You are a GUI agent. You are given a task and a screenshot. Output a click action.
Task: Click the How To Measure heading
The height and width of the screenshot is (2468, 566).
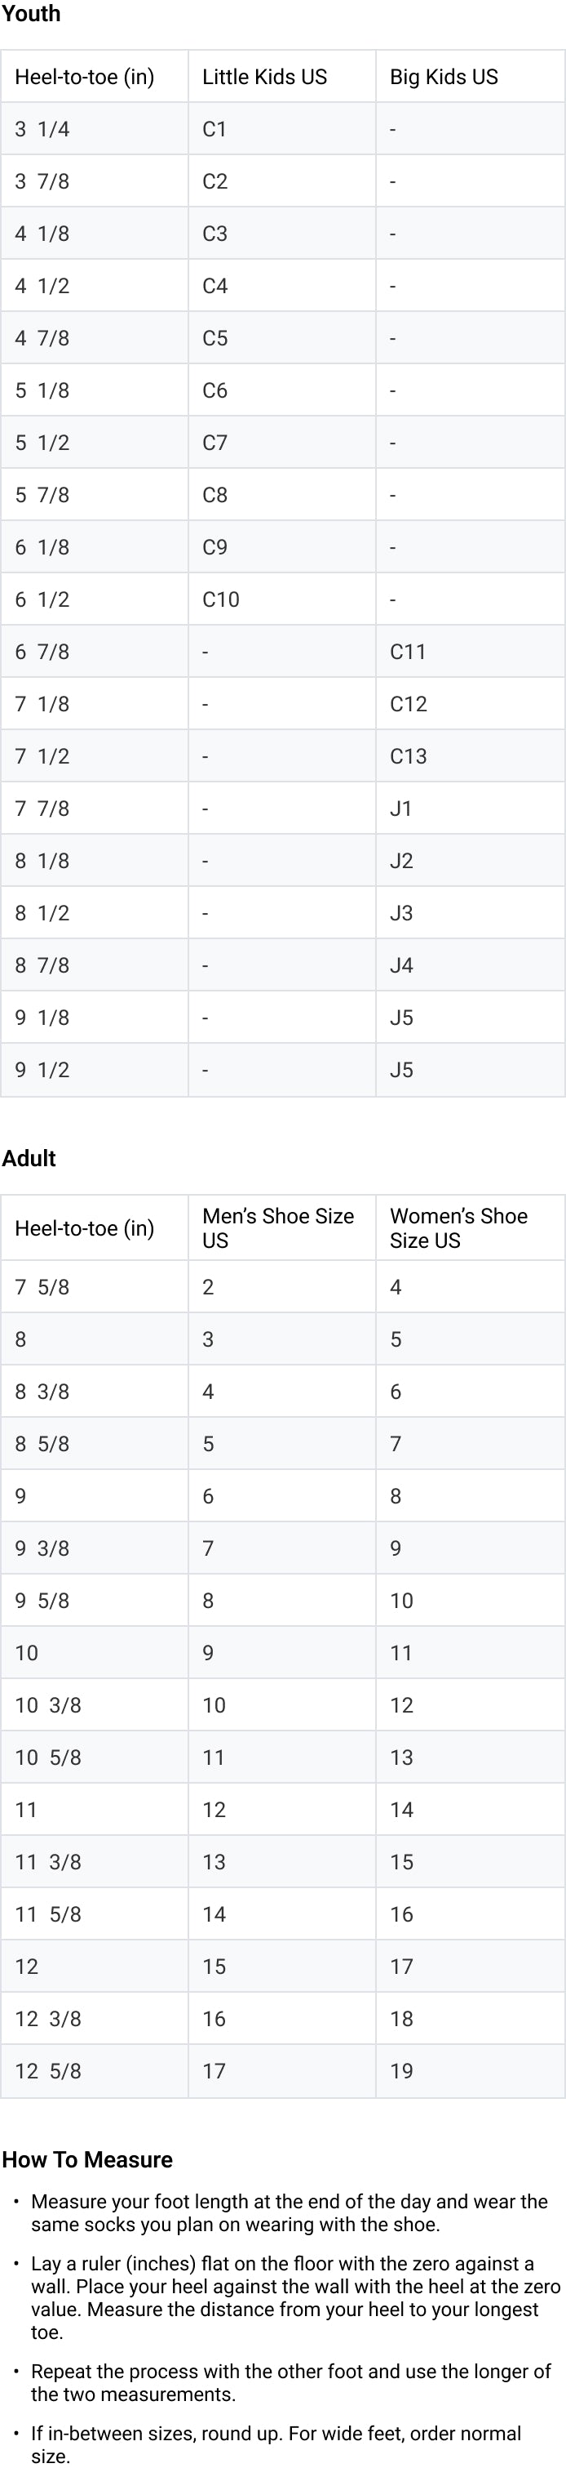coord(87,2159)
